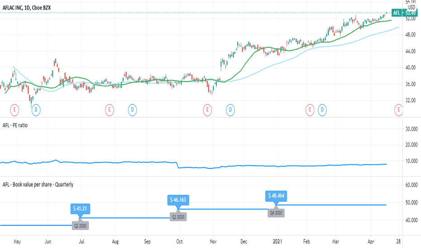The width and height of the screenshot is (421, 248).
Task: Click 20.000 on the PE ratio axis
Action: (412, 145)
